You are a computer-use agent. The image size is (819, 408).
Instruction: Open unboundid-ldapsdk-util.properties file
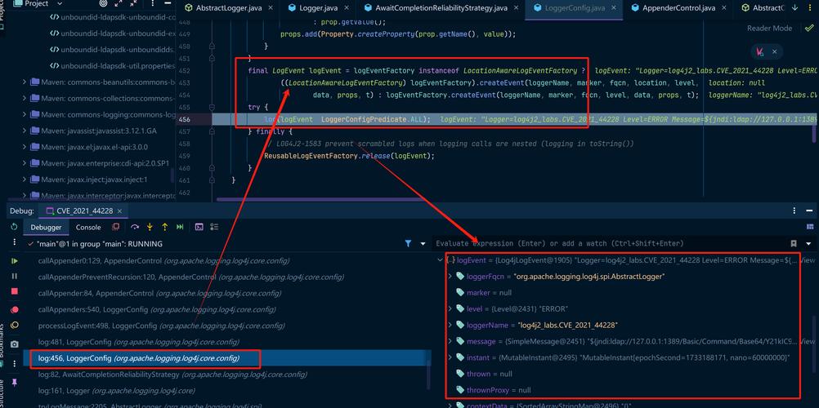112,66
